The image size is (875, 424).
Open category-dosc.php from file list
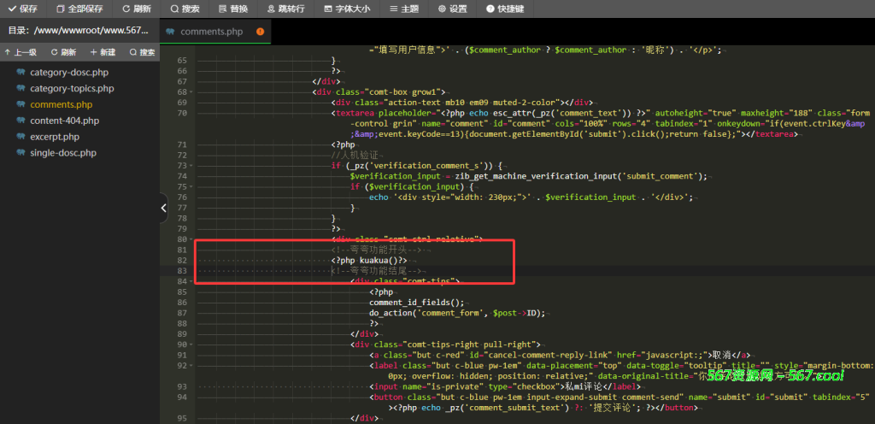pyautogui.click(x=68, y=73)
